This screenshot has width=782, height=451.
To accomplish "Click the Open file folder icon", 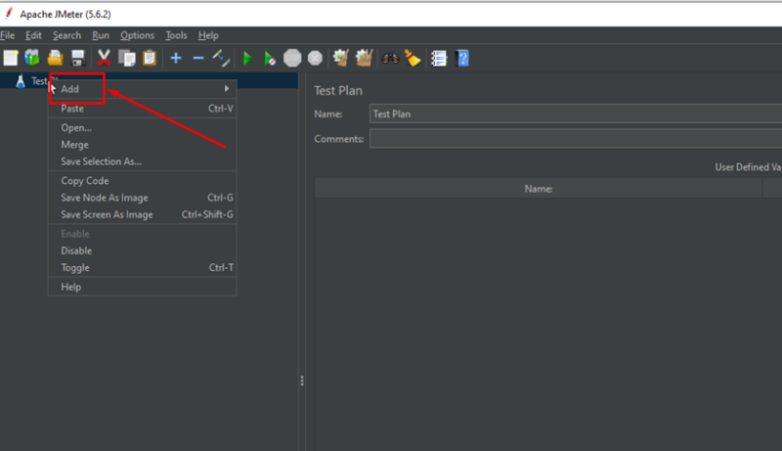I will point(55,58).
